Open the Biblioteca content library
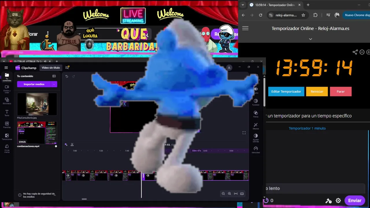This screenshot has height=208, width=370. tap(7, 101)
